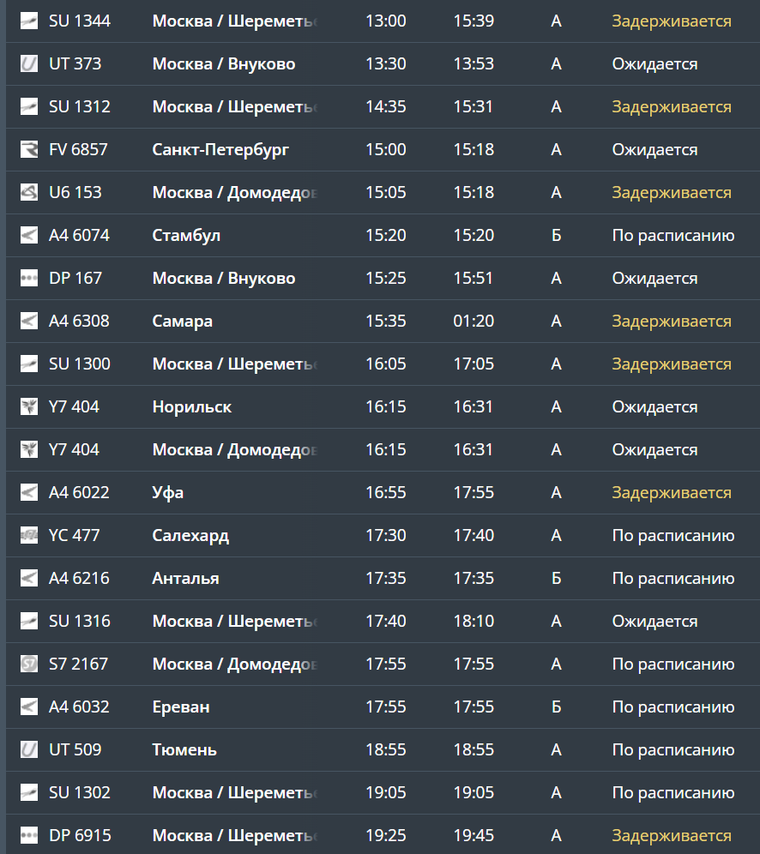This screenshot has width=760, height=854.
Task: Click the Ереван destination name
Action: [180, 707]
